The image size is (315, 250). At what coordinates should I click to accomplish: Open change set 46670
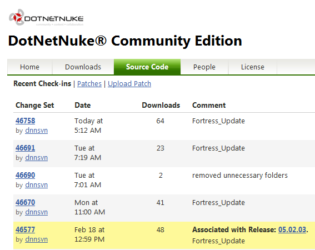click(26, 202)
